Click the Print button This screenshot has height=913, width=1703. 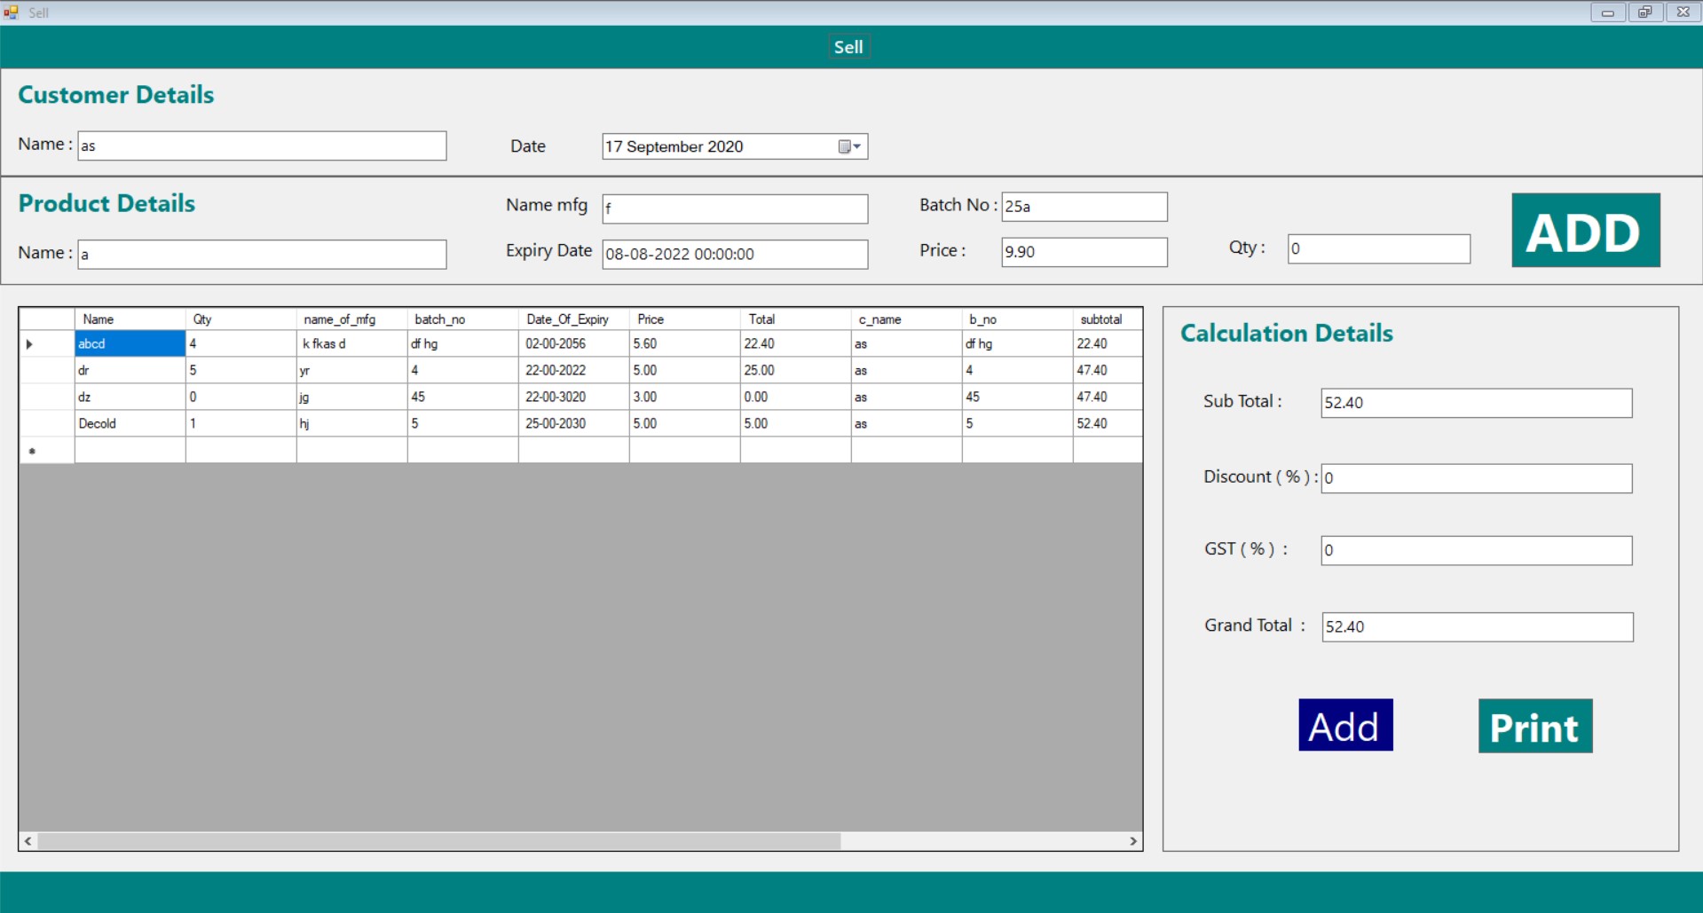pyautogui.click(x=1534, y=726)
